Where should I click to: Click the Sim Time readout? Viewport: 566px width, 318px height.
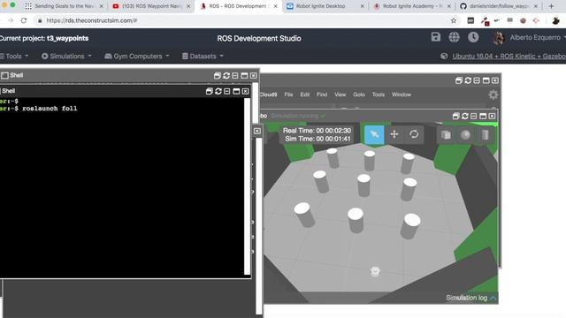click(x=317, y=139)
